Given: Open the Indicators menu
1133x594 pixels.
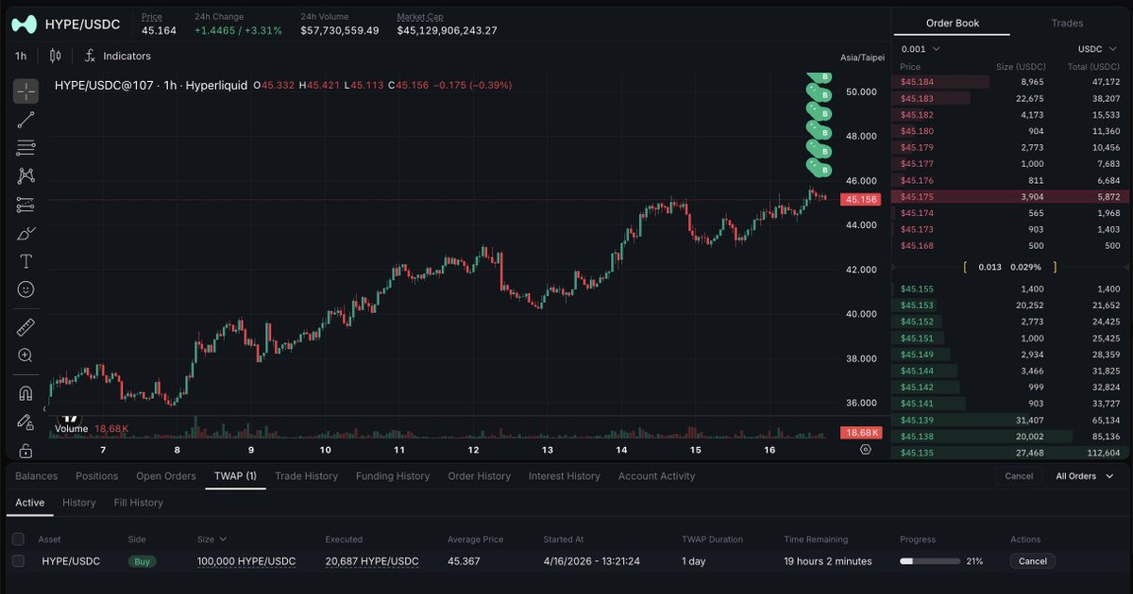Looking at the screenshot, I should [x=118, y=57].
